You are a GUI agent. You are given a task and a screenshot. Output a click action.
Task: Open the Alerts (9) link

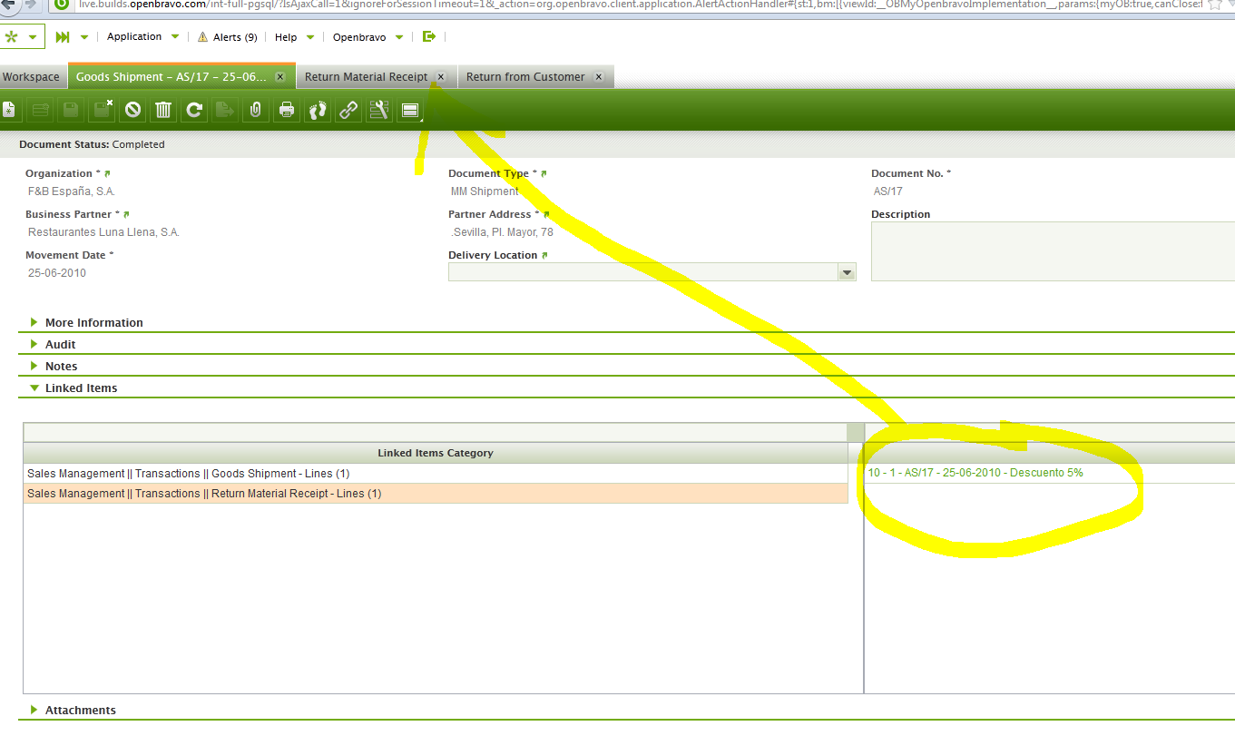click(228, 37)
